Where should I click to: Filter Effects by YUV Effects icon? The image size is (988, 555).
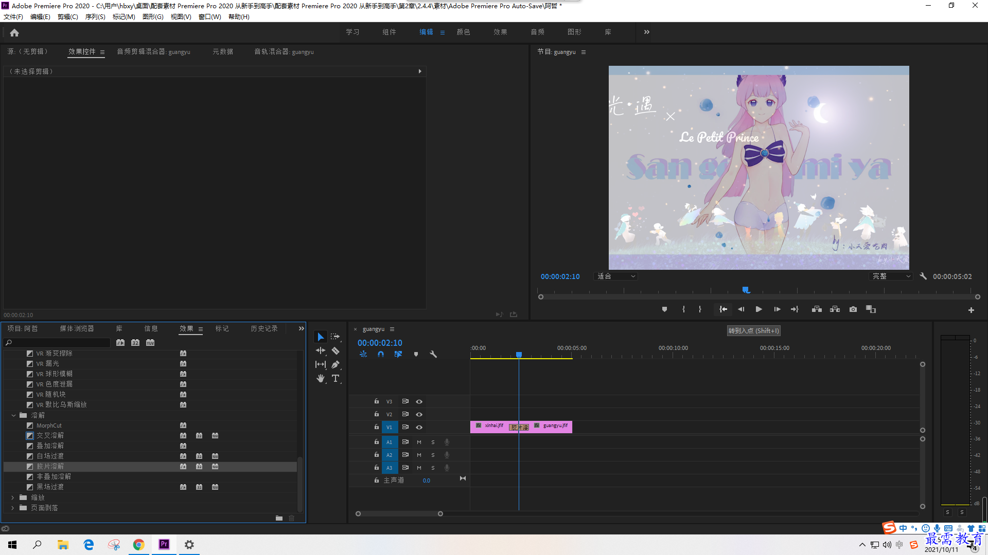[150, 343]
